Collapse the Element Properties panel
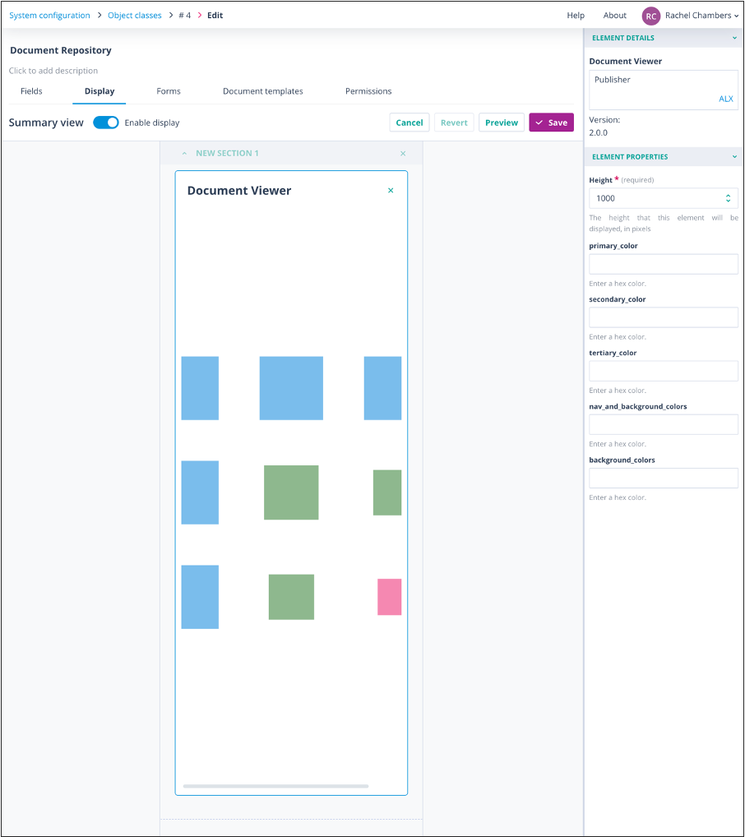This screenshot has width=745, height=837. click(x=734, y=157)
